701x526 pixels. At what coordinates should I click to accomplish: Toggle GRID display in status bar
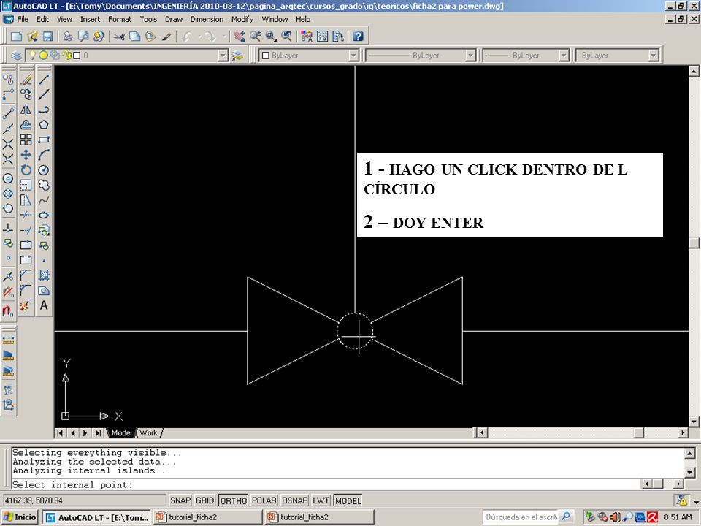pyautogui.click(x=204, y=500)
